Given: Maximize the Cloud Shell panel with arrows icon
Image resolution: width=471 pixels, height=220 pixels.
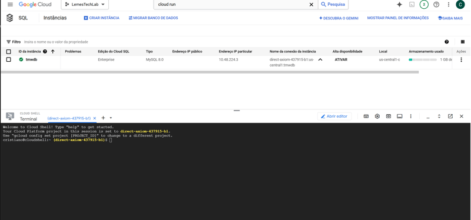Looking at the screenshot, I should [x=439, y=116].
